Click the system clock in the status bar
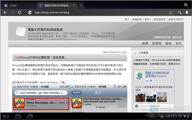 click(x=174, y=116)
